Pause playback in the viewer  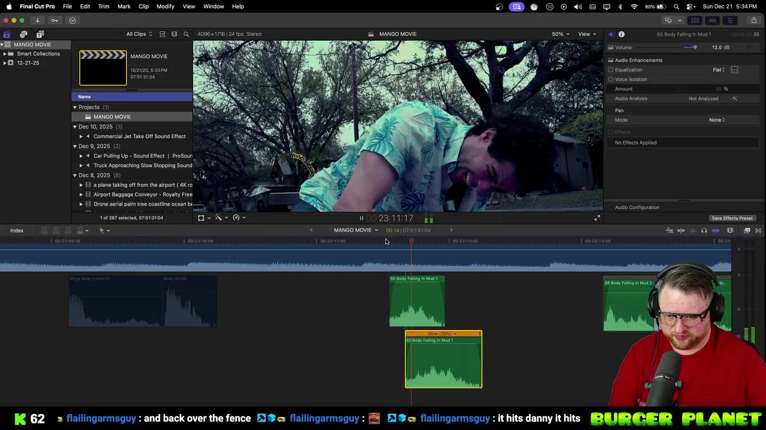coord(361,218)
